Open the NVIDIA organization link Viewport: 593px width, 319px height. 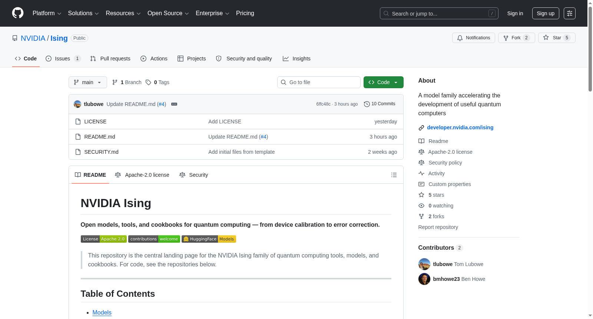coord(33,38)
